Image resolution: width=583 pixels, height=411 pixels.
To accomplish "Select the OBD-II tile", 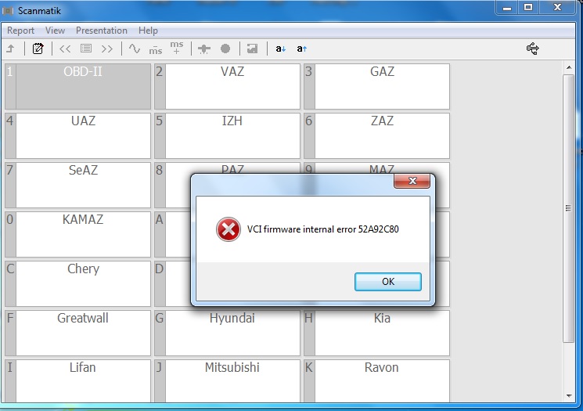I will pos(82,86).
